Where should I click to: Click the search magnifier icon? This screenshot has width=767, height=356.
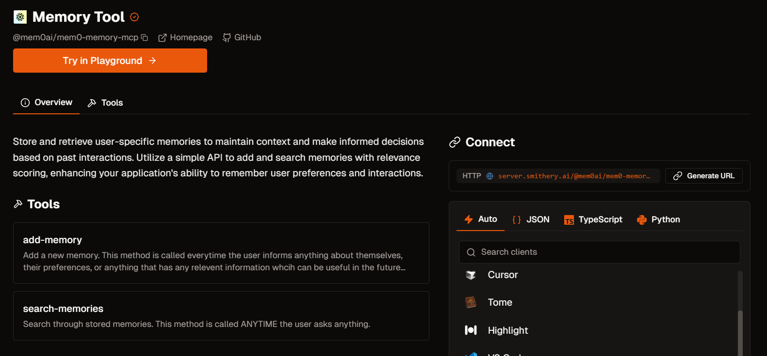(x=471, y=252)
